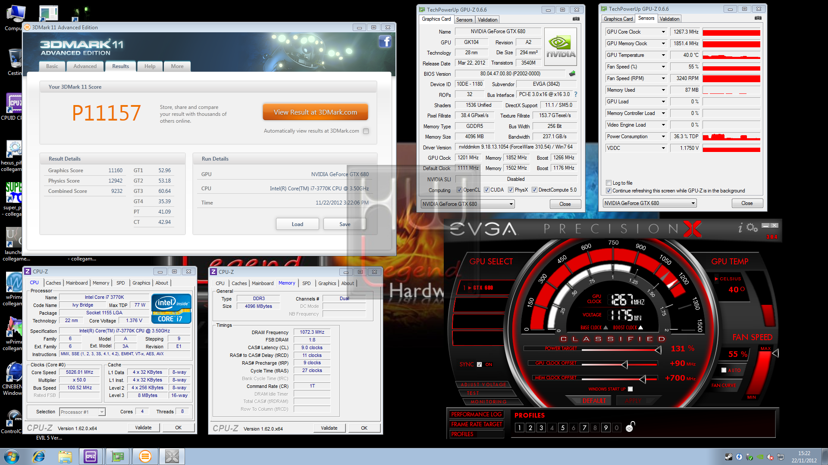Screen dimensions: 828x465
Task: Enable automatically view results at 3DMark.com
Action: [366, 131]
